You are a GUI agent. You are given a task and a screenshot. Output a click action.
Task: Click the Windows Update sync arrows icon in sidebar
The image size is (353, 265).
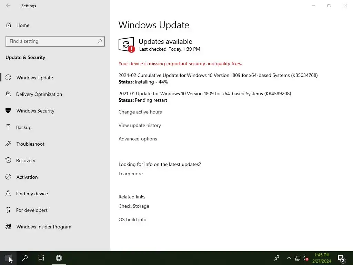pyautogui.click(x=8, y=78)
